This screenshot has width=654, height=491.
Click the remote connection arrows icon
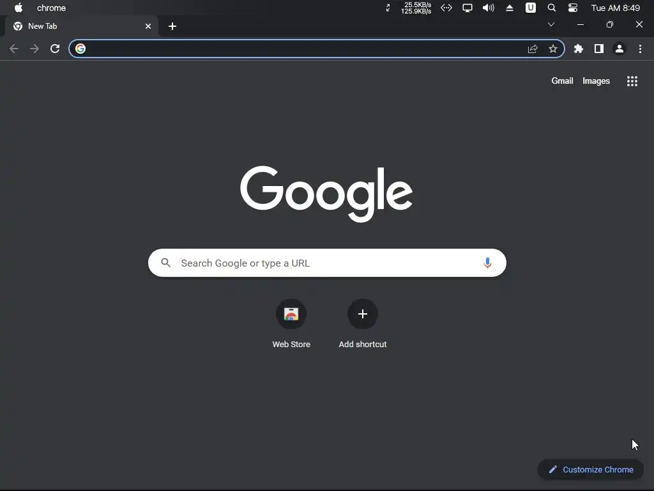click(x=446, y=8)
